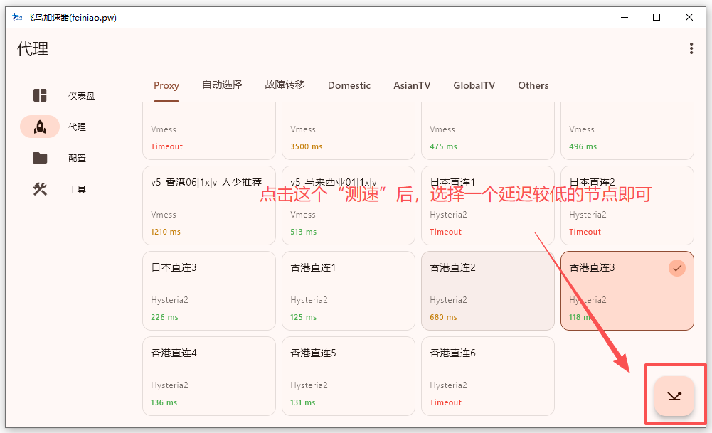Switch to the Domestic tab
Screen dimensions: 712x433
(x=349, y=85)
